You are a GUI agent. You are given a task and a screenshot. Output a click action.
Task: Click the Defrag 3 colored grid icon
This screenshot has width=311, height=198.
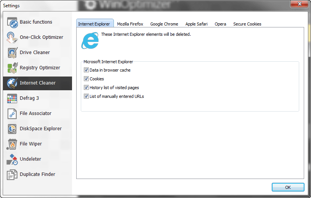pos(12,99)
